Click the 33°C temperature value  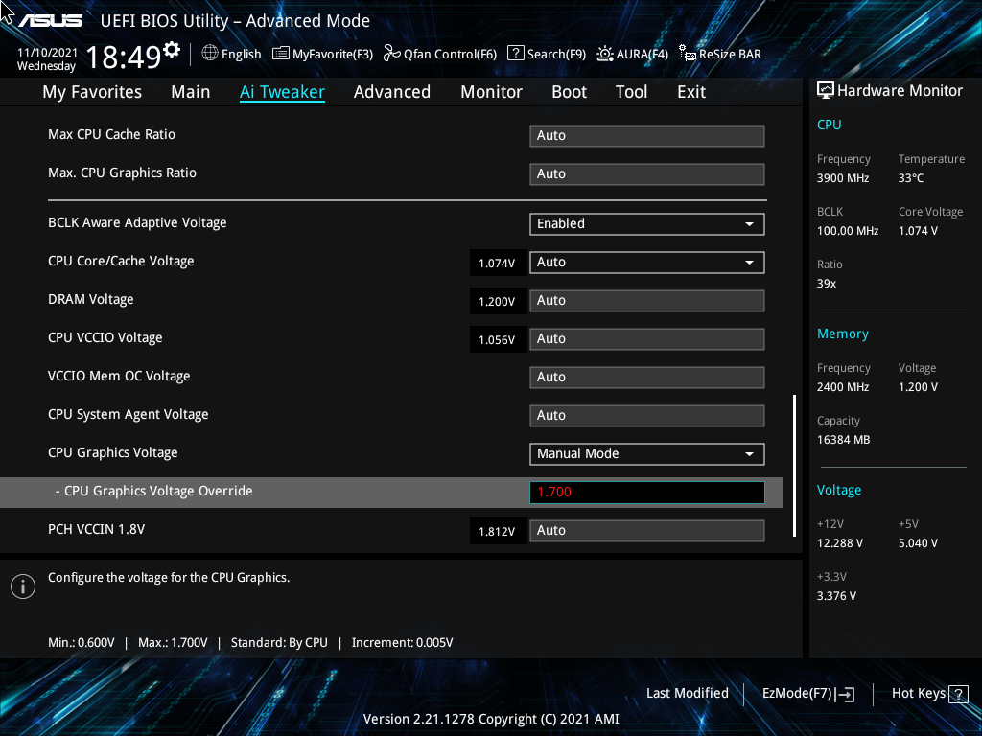[x=911, y=177]
